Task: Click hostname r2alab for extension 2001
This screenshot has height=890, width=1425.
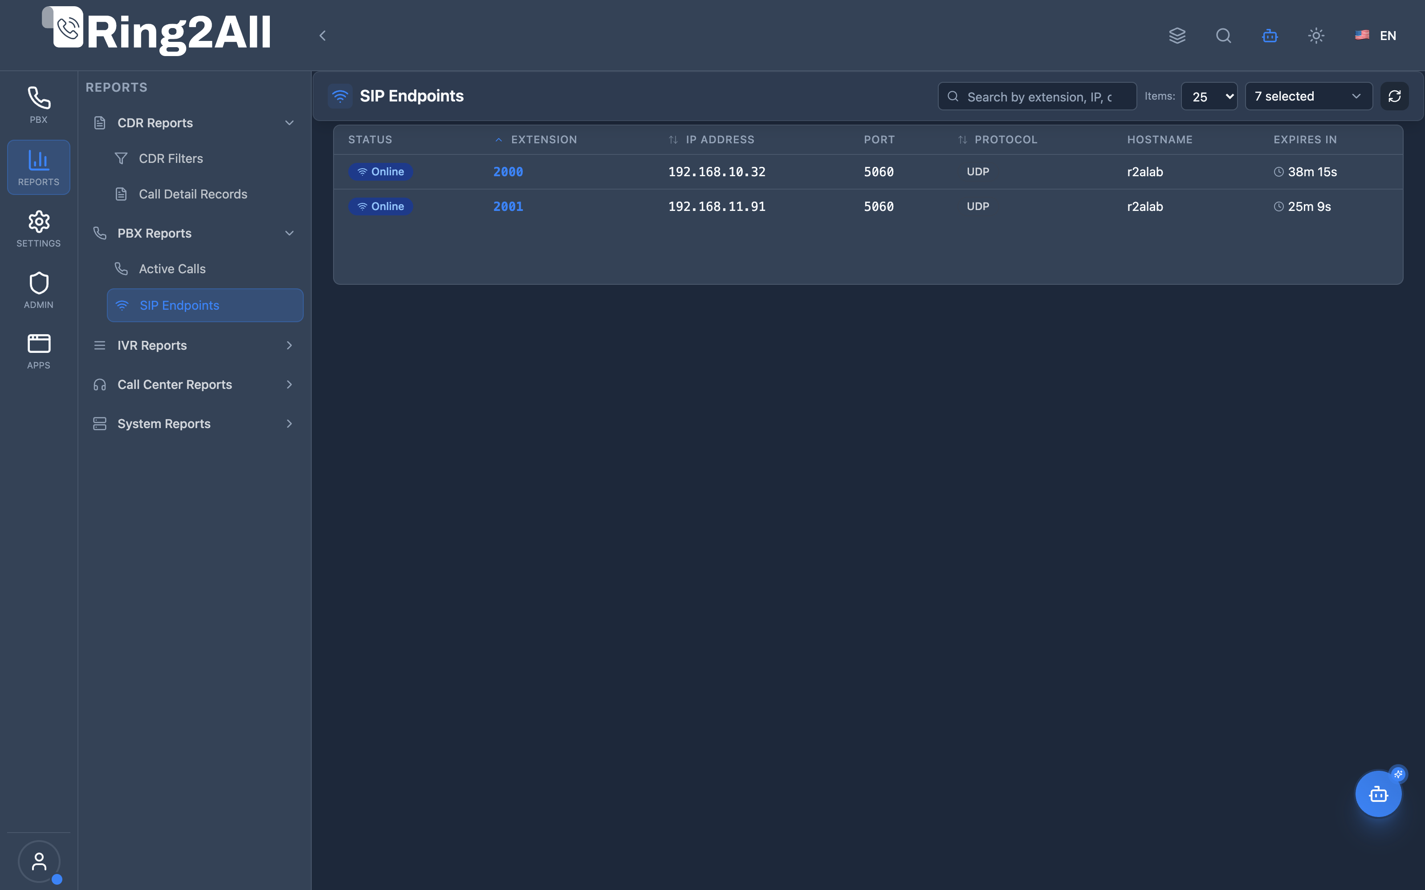Action: [1145, 206]
